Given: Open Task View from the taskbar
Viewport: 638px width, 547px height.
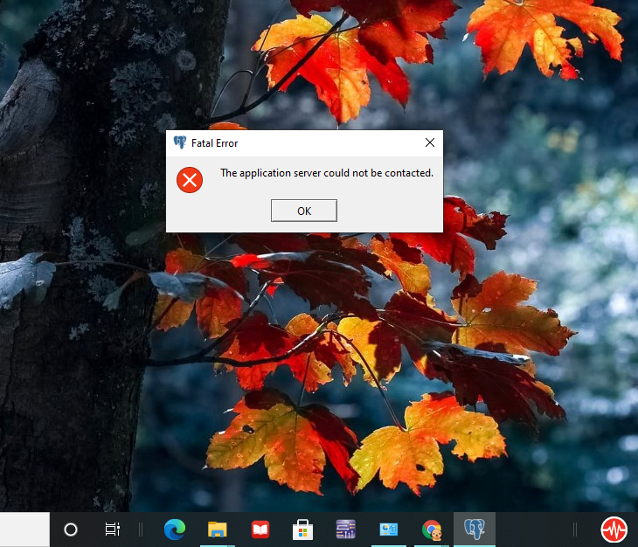Looking at the screenshot, I should (x=112, y=530).
